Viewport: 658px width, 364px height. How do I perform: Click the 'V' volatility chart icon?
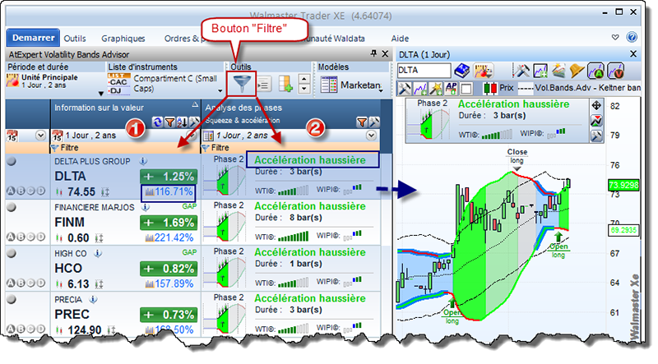pos(615,71)
